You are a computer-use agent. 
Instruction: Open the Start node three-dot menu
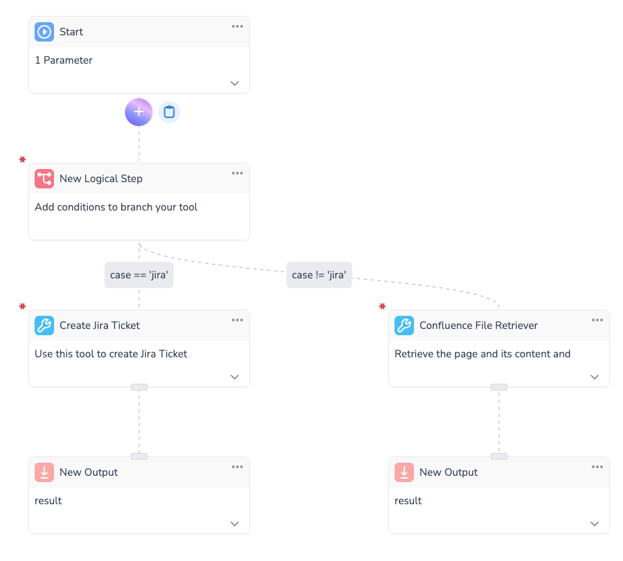[x=237, y=26]
